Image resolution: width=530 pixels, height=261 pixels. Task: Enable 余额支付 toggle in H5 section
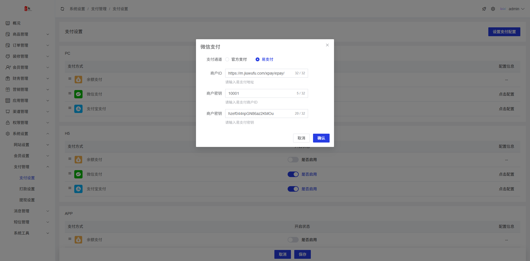click(293, 160)
